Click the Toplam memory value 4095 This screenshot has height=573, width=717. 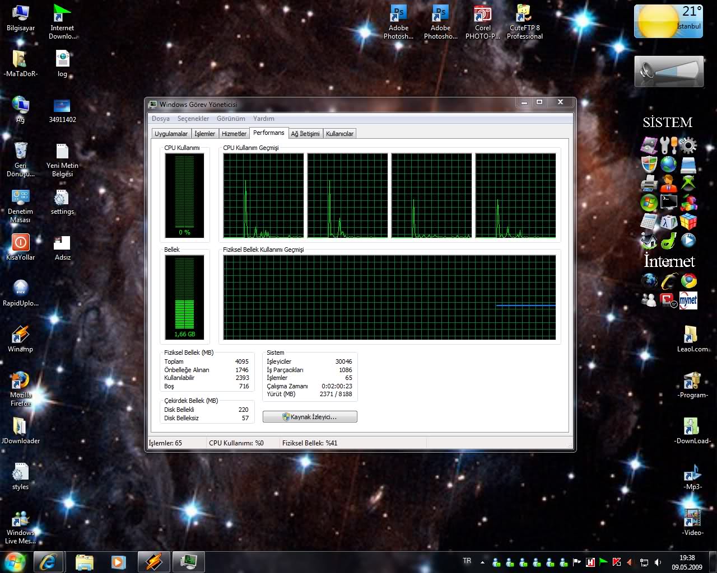242,361
